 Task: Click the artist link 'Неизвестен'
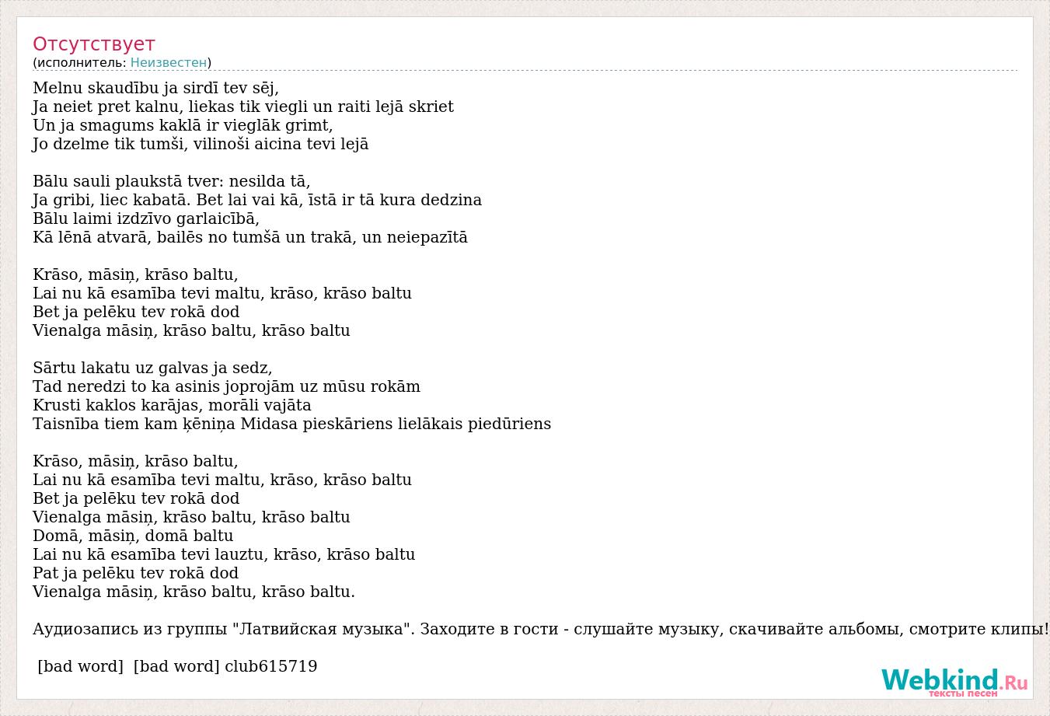tap(169, 62)
